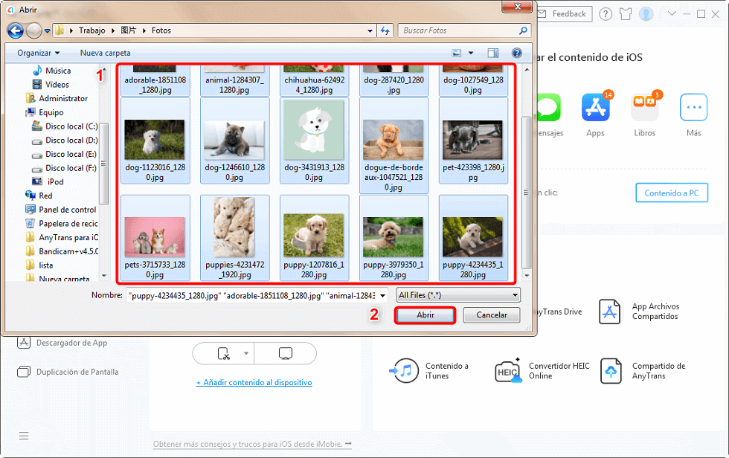This screenshot has width=729, height=458.
Task: Go back with the blue back arrow
Action: pyautogui.click(x=16, y=30)
